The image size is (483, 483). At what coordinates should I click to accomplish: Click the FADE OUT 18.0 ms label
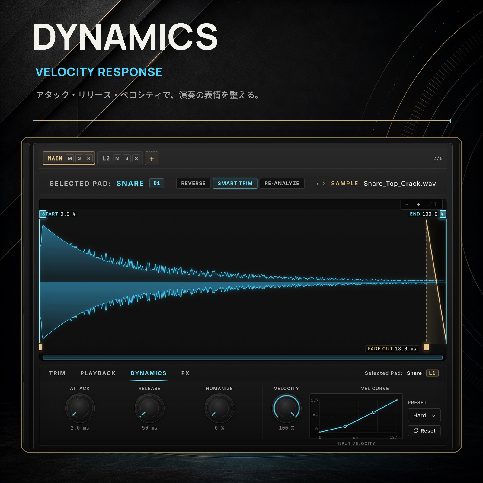(x=392, y=349)
